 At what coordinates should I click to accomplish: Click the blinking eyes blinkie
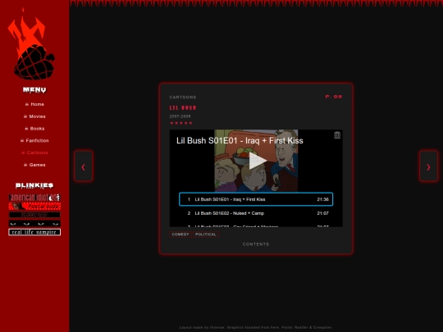[x=34, y=224]
